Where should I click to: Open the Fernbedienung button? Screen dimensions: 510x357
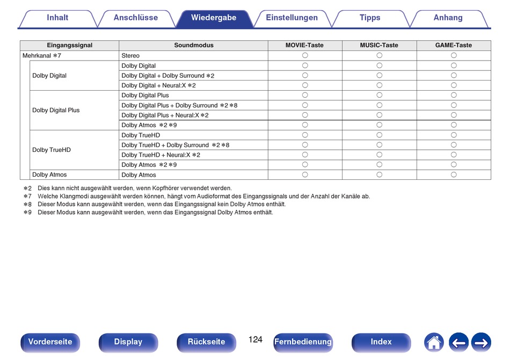[x=303, y=343]
